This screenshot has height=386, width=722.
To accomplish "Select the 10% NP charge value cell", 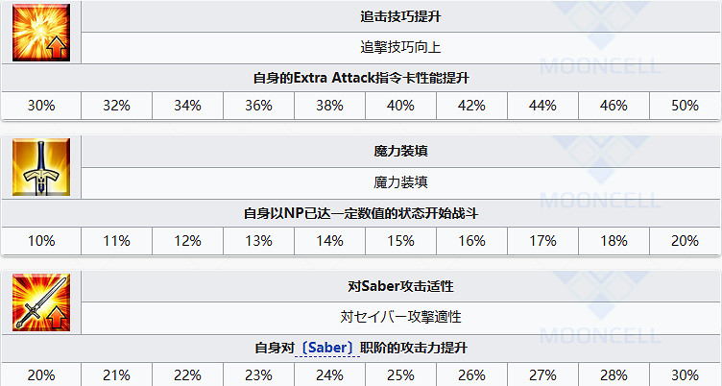I will (41, 240).
